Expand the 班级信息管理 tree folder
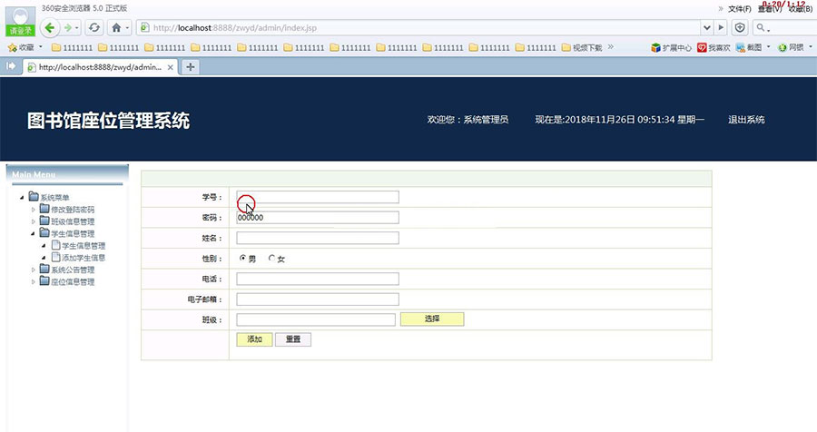817x432 pixels. click(x=34, y=221)
